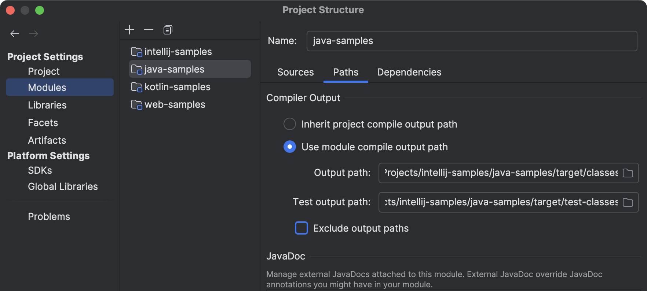This screenshot has height=291, width=647.
Task: Browse folder for Test output path
Action: coord(628,202)
